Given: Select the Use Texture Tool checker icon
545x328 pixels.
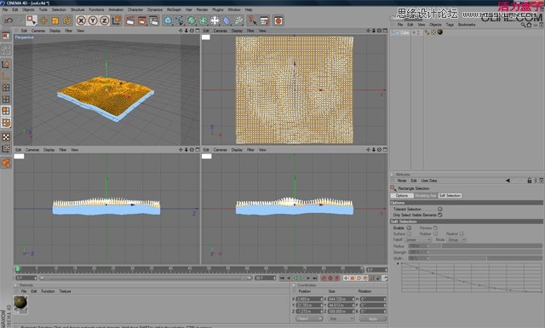Looking at the screenshot, I should coord(6,137).
